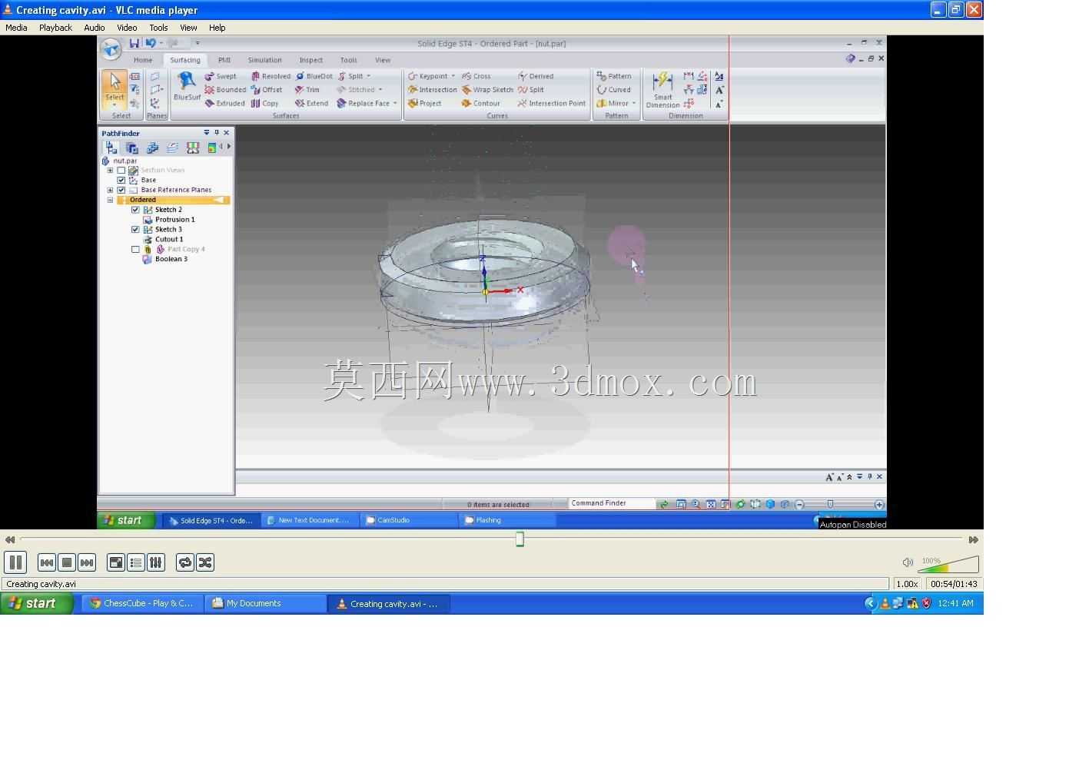Click the Smart Dimension tool
This screenshot has height=763, width=1079.
[662, 90]
